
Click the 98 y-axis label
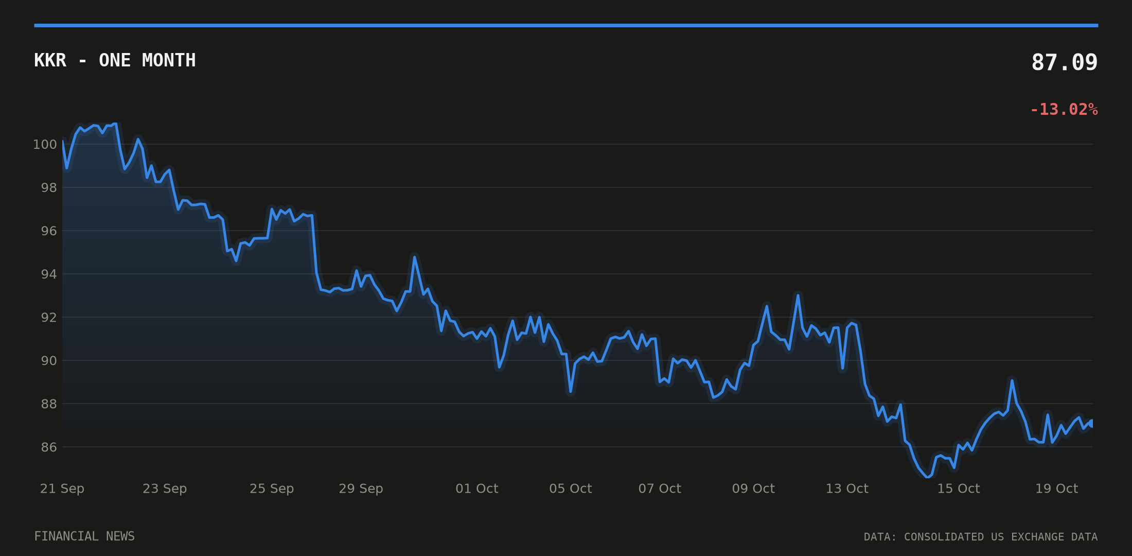click(x=49, y=187)
